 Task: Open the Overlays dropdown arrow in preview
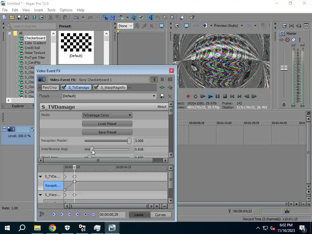(255, 26)
